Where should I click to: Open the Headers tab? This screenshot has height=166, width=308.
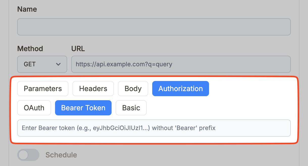pyautogui.click(x=93, y=89)
